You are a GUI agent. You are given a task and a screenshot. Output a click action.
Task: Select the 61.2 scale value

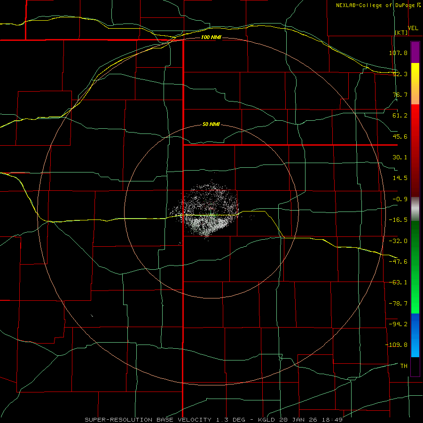click(400, 116)
